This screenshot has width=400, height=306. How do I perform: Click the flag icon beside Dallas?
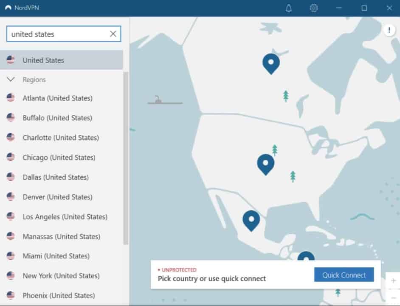11,177
